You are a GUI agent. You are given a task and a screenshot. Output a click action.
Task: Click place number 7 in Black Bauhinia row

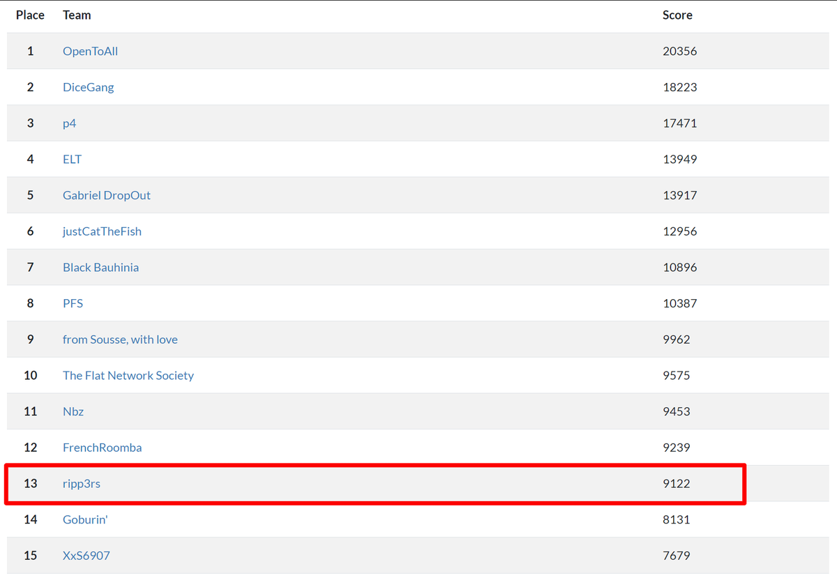click(31, 267)
